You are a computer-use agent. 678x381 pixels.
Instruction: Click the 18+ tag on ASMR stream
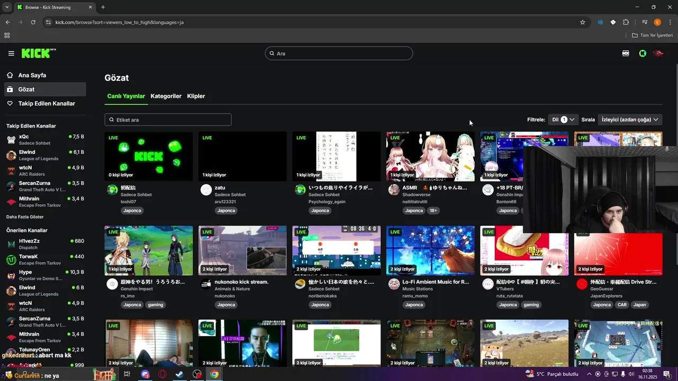tap(433, 211)
